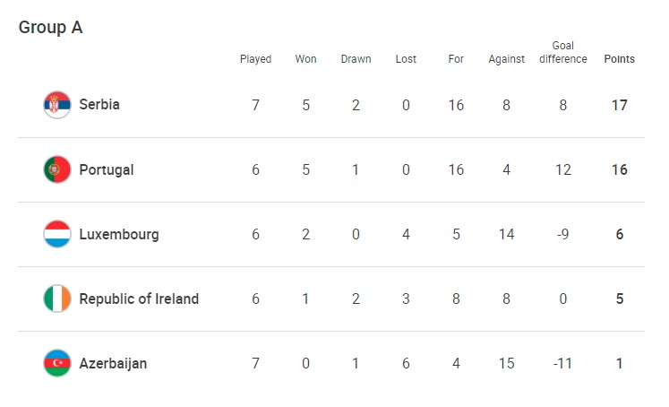669x407 pixels.
Task: Click the Goal difference column header
Action: 563,53
